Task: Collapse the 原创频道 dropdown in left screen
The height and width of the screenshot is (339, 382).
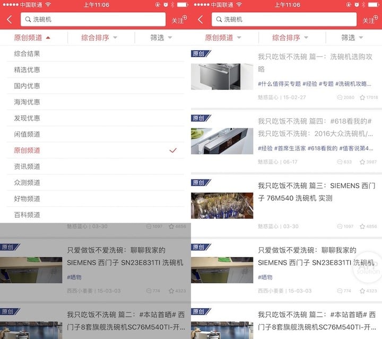Action: [32, 38]
